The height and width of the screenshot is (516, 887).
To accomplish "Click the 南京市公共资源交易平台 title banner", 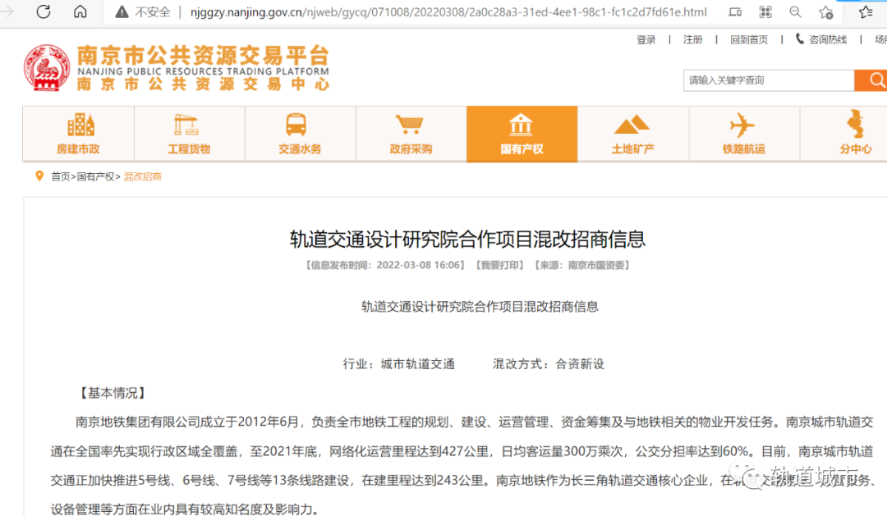I will click(x=203, y=56).
